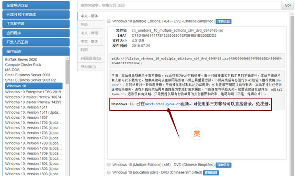
Task: Click 详细信息 for Multiple Editions x64
Action: click(x=223, y=21)
